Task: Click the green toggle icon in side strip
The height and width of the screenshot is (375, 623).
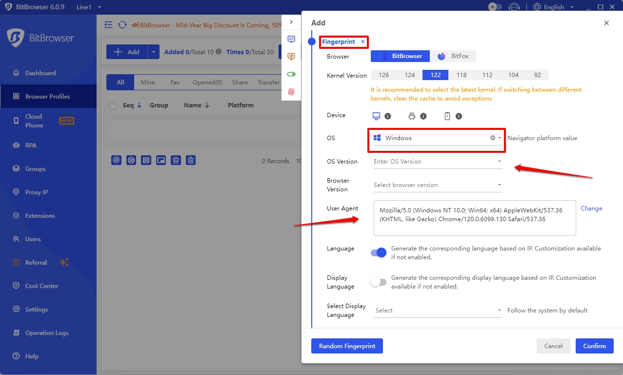Action: click(291, 74)
